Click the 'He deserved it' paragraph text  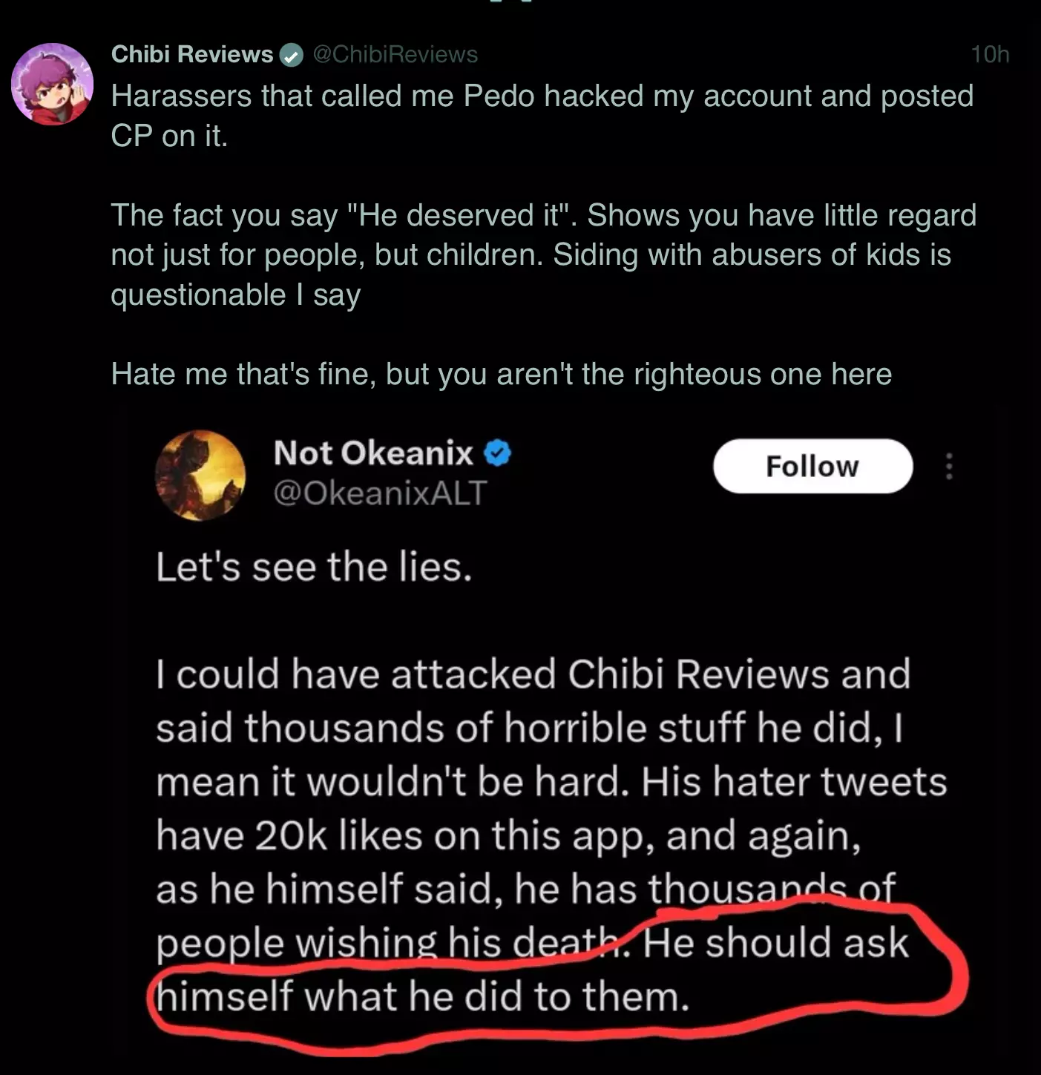[543, 254]
